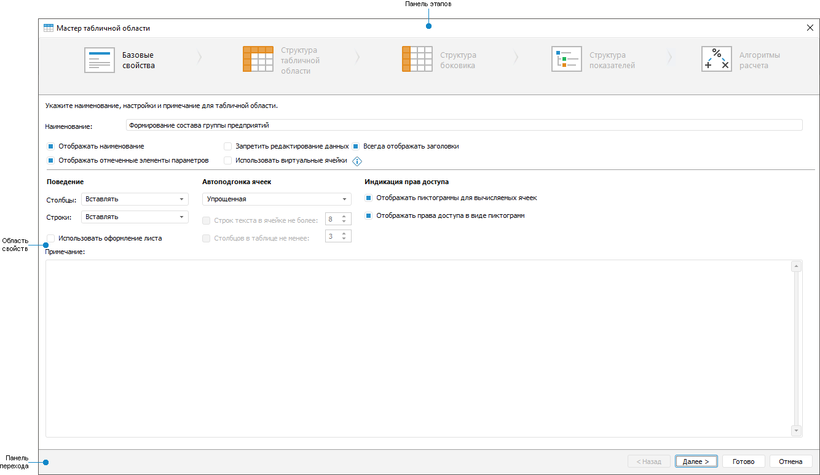Check Строк текста в ячейке не более
The image size is (820, 475).
[x=207, y=220]
